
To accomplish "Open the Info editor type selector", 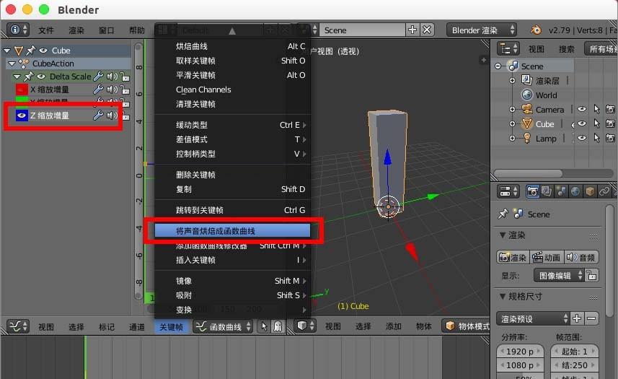I will coord(18,30).
